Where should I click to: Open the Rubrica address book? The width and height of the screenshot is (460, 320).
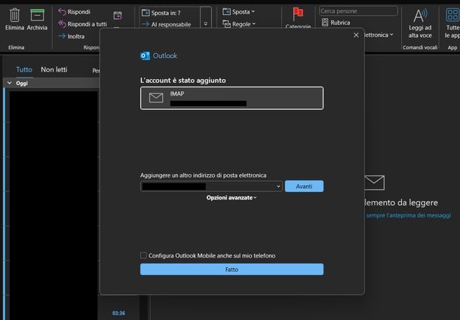click(336, 23)
